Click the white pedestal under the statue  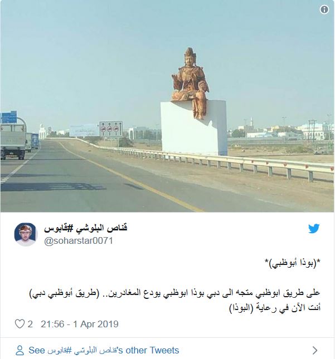[194, 128]
